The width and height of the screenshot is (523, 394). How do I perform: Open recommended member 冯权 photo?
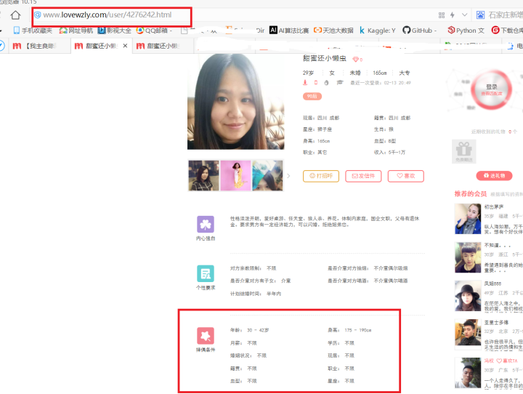point(468,373)
